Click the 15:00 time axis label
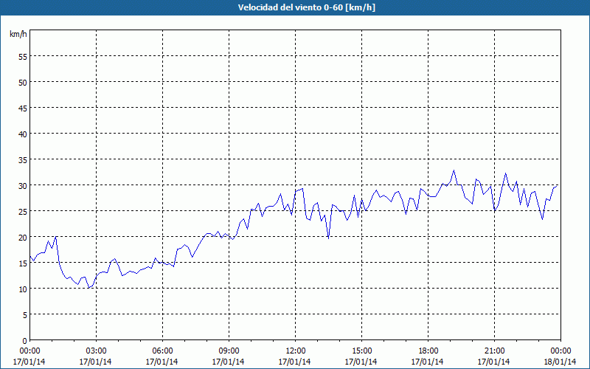This screenshot has height=369, width=590. pyautogui.click(x=361, y=351)
